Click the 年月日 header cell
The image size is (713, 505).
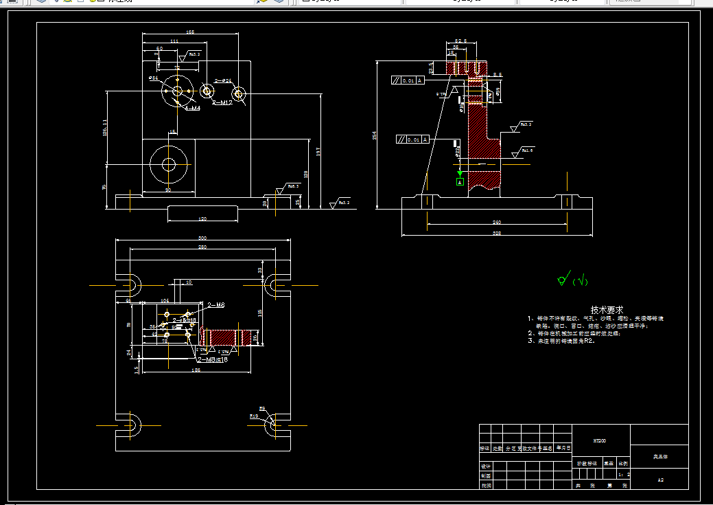coord(563,448)
